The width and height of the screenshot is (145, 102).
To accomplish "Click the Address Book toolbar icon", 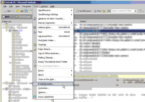I will tap(109, 11).
